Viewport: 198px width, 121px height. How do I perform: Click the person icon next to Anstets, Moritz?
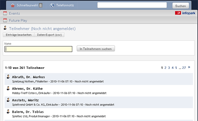click(8, 100)
